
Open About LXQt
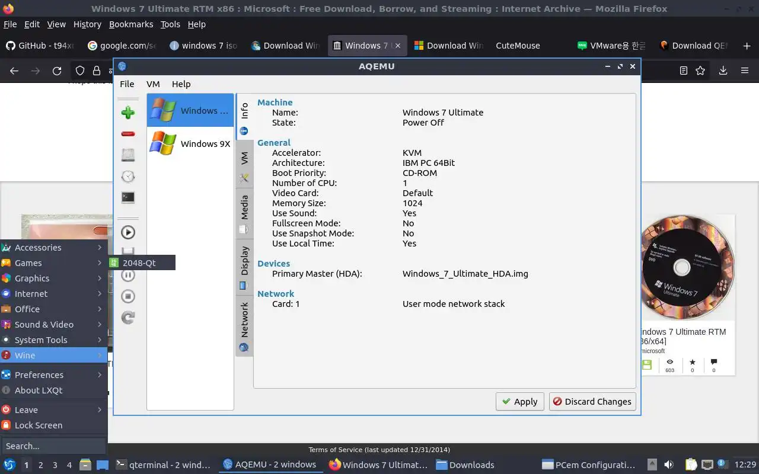(x=53, y=390)
